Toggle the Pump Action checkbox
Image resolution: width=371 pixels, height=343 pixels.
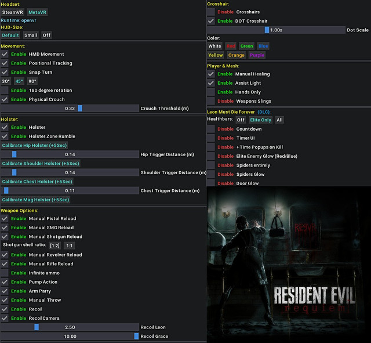(x=5, y=282)
